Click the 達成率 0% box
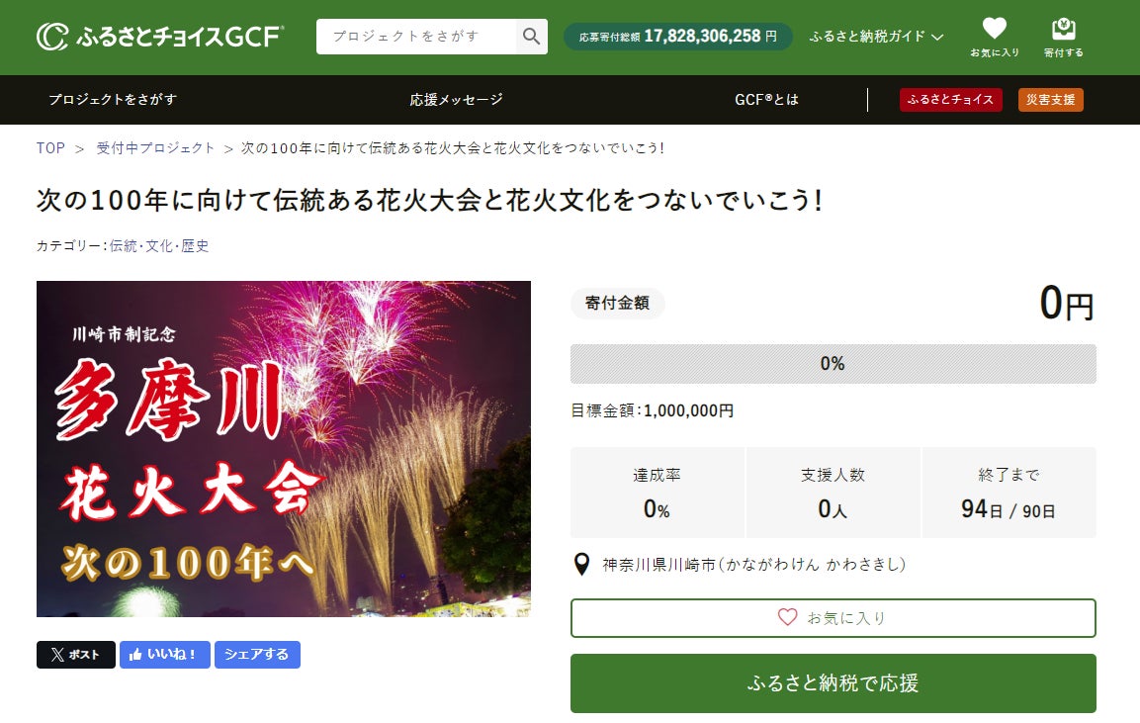Viewport: 1140px width, 723px height. pyautogui.click(x=658, y=493)
